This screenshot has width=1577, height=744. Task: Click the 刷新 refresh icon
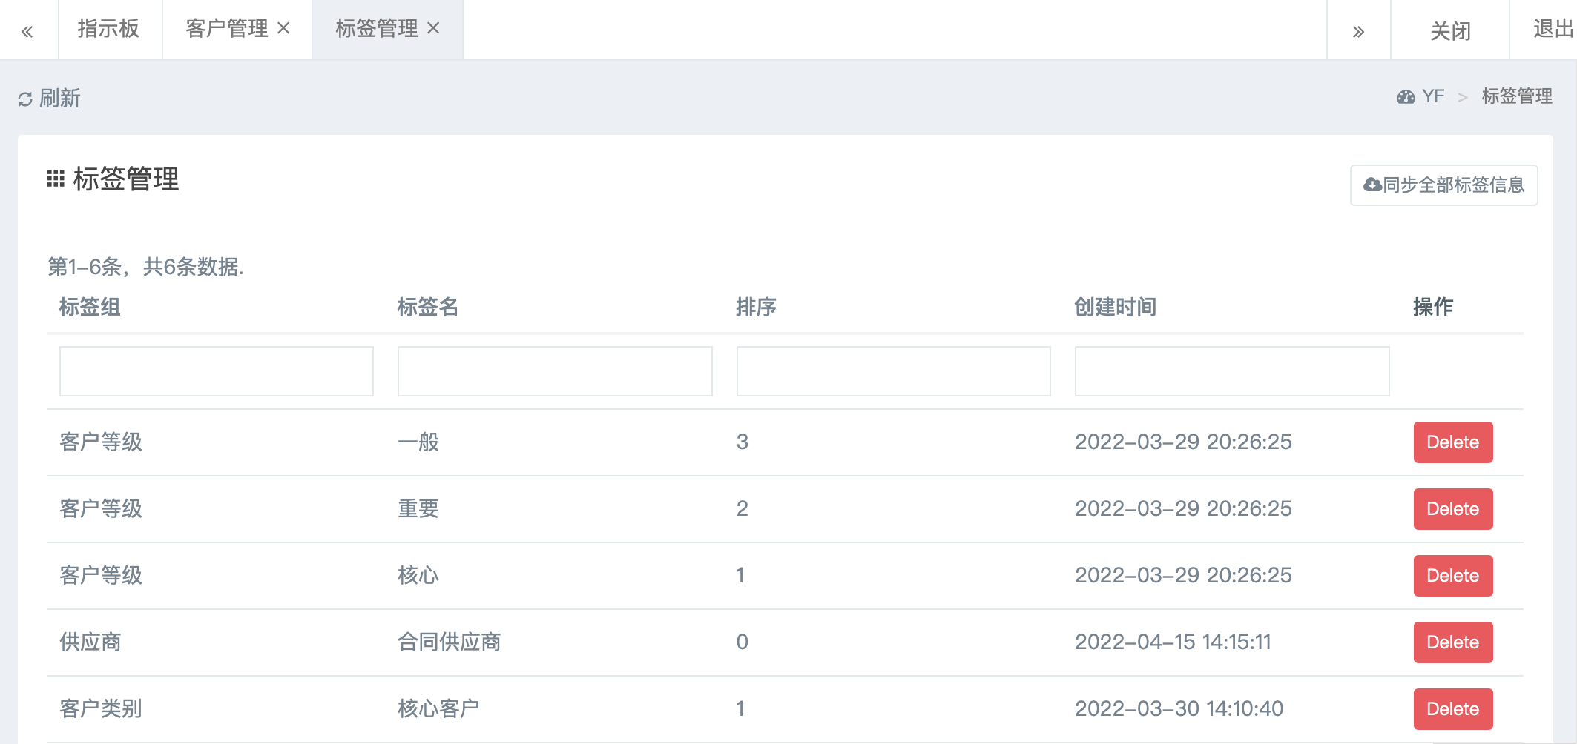click(x=25, y=99)
